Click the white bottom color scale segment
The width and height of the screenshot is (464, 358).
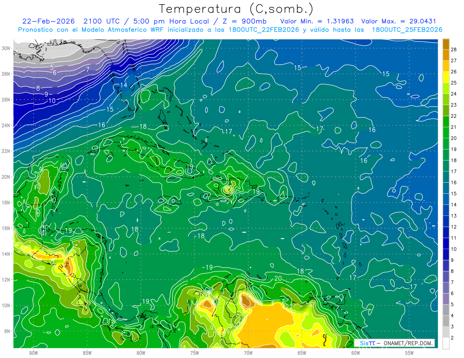446,343
